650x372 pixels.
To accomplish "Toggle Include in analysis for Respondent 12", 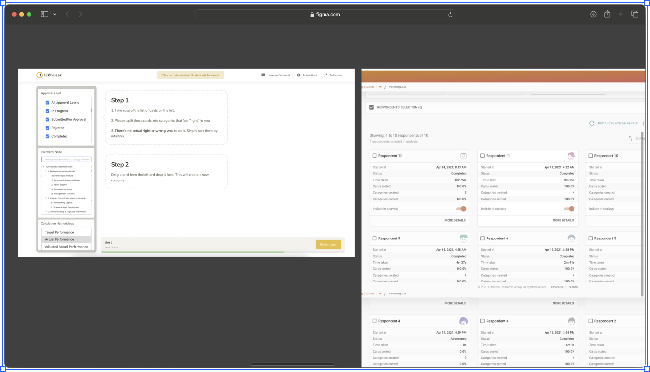I will [x=461, y=209].
